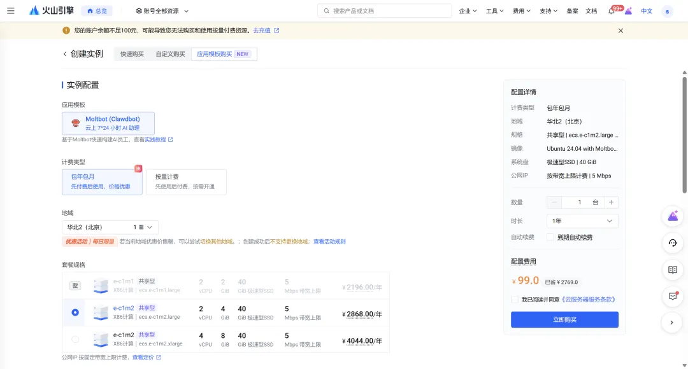Click the Volcano Engine logo
This screenshot has width=688, height=369.
(51, 11)
